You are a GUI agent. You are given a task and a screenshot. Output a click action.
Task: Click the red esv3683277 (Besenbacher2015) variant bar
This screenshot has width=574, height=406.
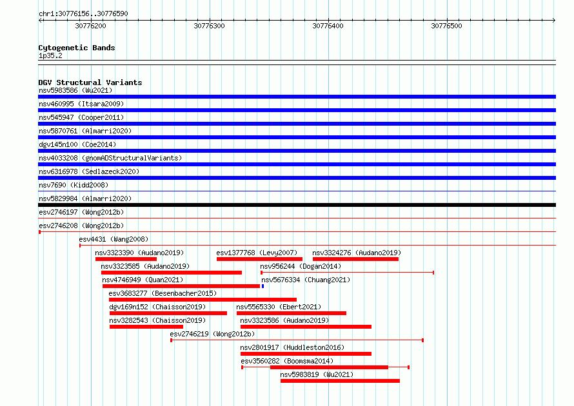203,300
